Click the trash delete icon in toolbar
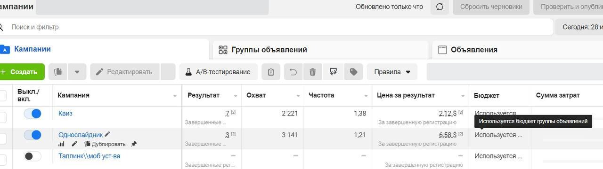This screenshot has width=603, height=169. coord(312,72)
